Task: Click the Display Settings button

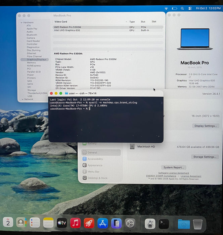Action: pos(206,126)
